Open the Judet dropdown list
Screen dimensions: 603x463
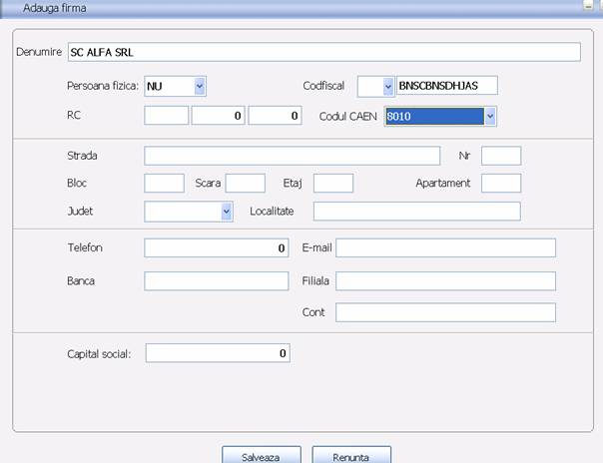coord(226,212)
